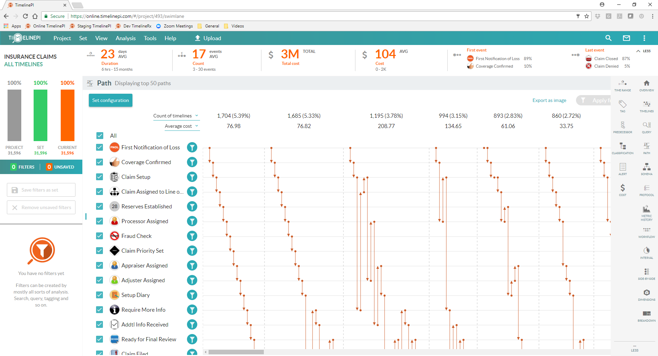Switch to the Side-by-Side view
This screenshot has width=658, height=356.
646,273
